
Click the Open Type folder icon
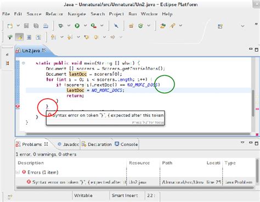click(x=163, y=26)
